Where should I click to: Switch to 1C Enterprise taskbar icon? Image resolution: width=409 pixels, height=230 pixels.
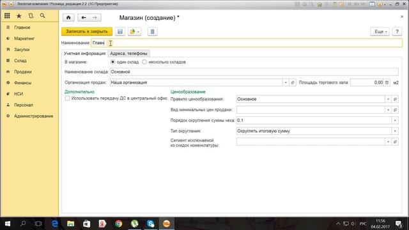click(166, 224)
